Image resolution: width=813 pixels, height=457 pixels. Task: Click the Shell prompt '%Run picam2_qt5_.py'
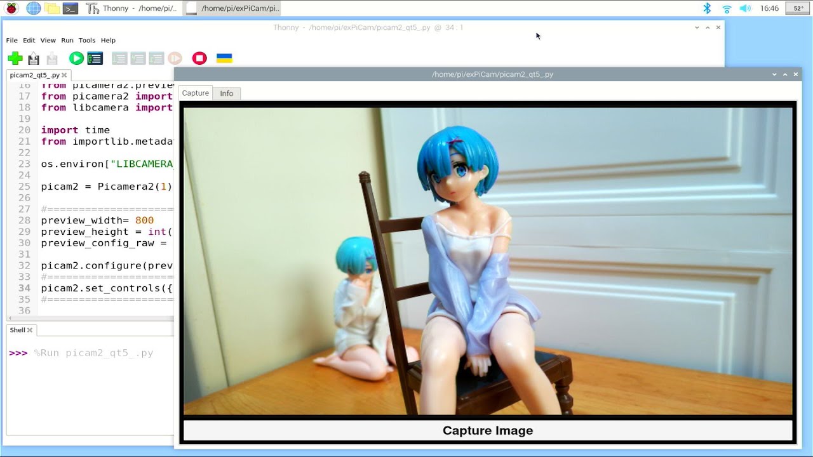(93, 353)
